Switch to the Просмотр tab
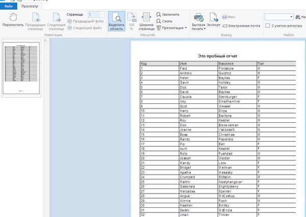Screen dimensions: 306x217 tap(29, 6)
